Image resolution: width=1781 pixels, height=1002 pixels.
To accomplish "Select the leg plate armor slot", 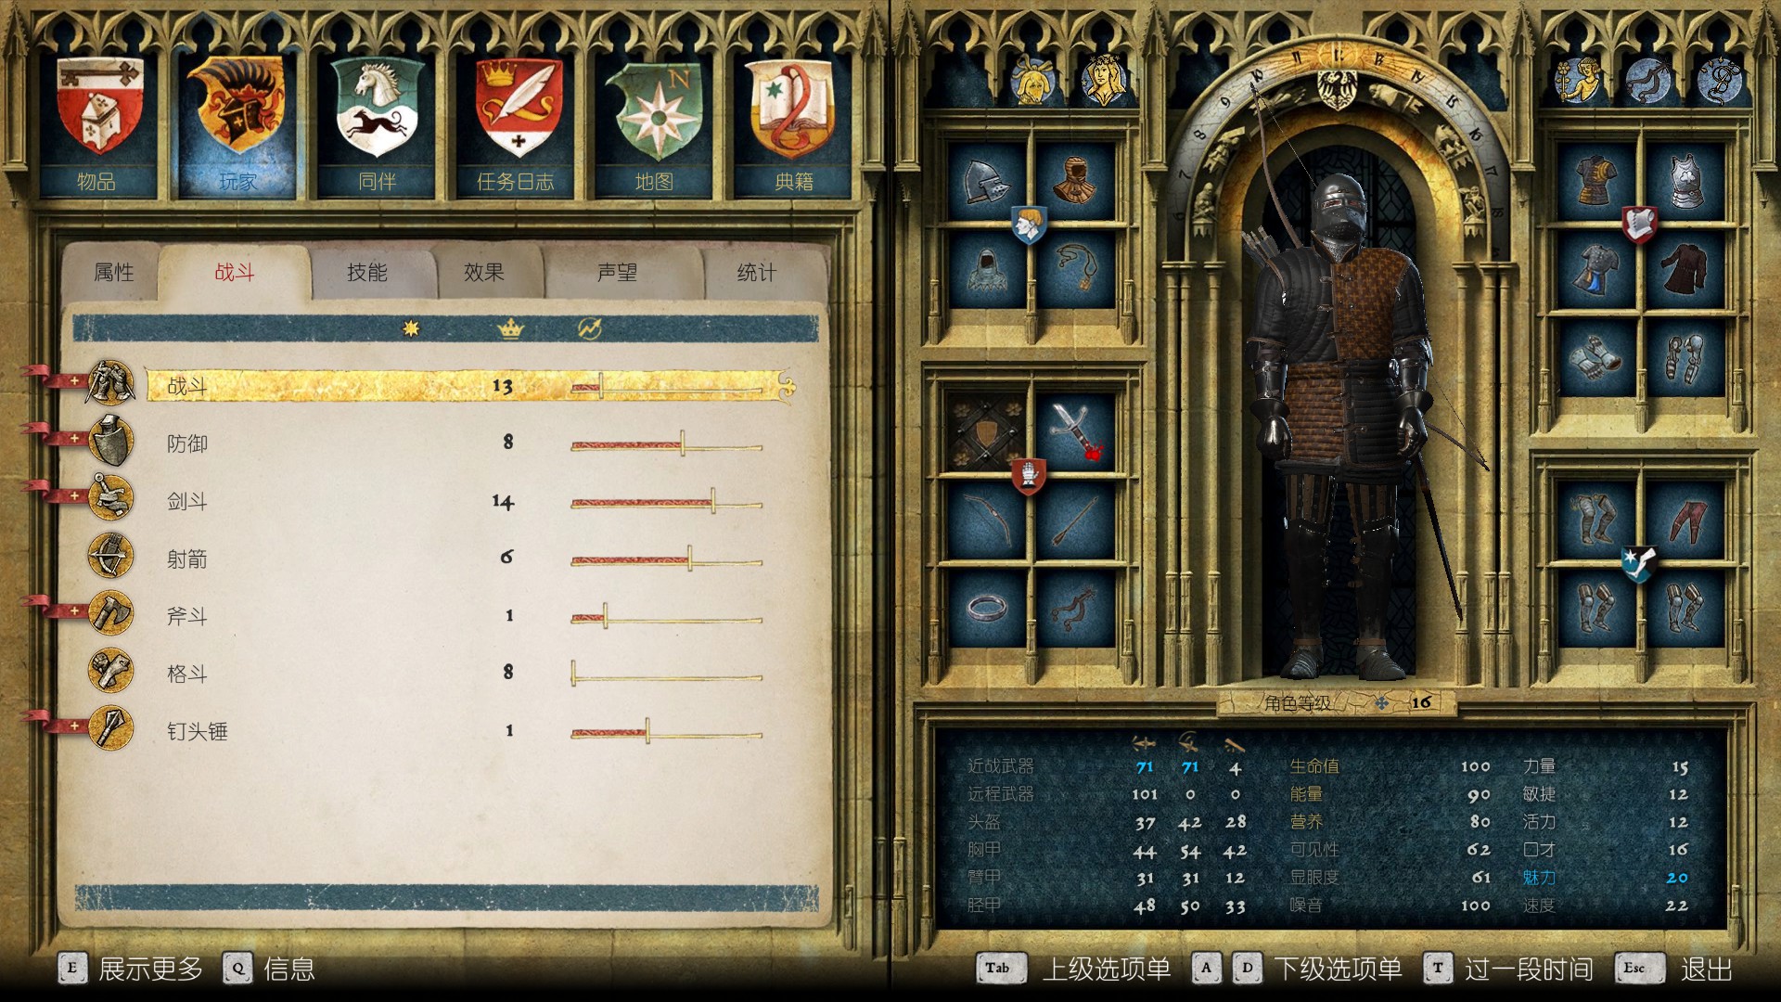I will (x=1595, y=520).
